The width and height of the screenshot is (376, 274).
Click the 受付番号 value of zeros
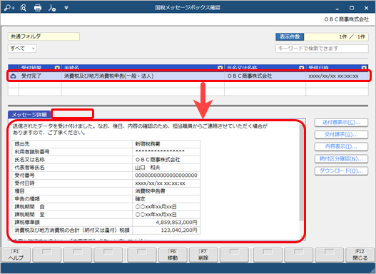[x=166, y=176]
